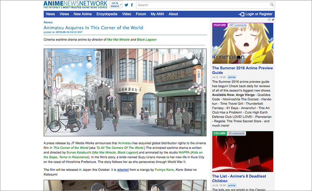This screenshot has height=191, width=312.
Task: Open the News menu
Action: click(x=50, y=14)
